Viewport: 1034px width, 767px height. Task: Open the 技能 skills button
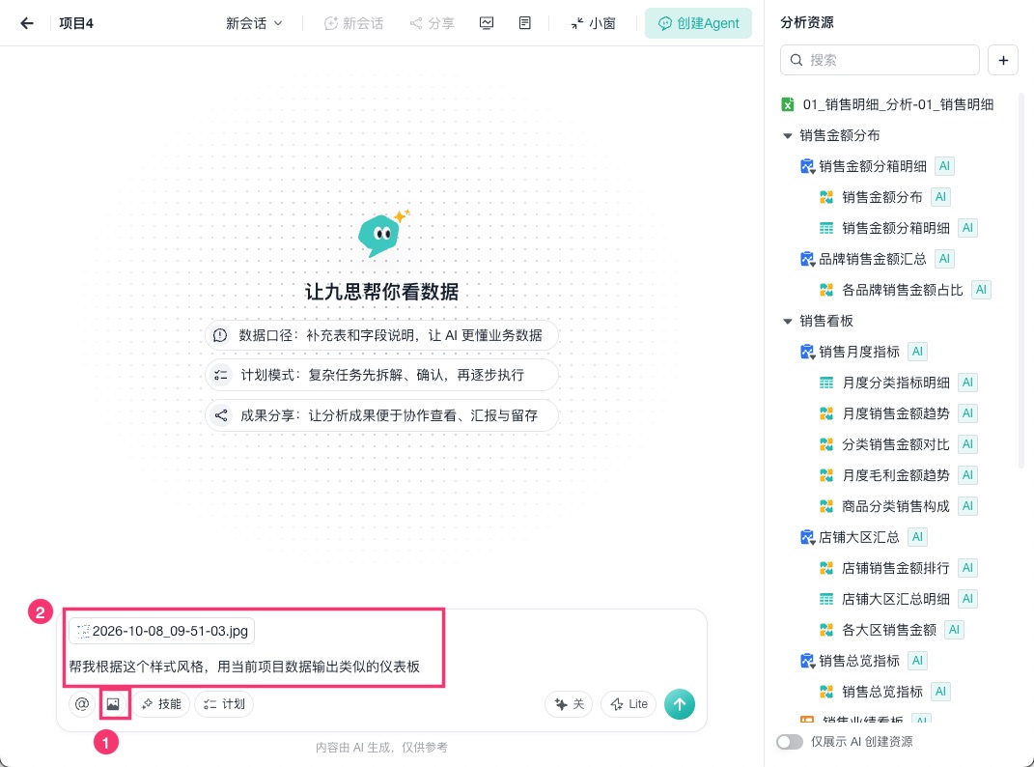pos(161,704)
